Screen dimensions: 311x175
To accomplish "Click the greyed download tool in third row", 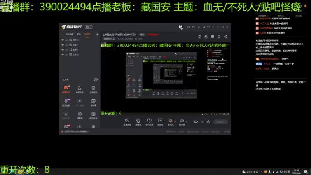I will 66,115.
